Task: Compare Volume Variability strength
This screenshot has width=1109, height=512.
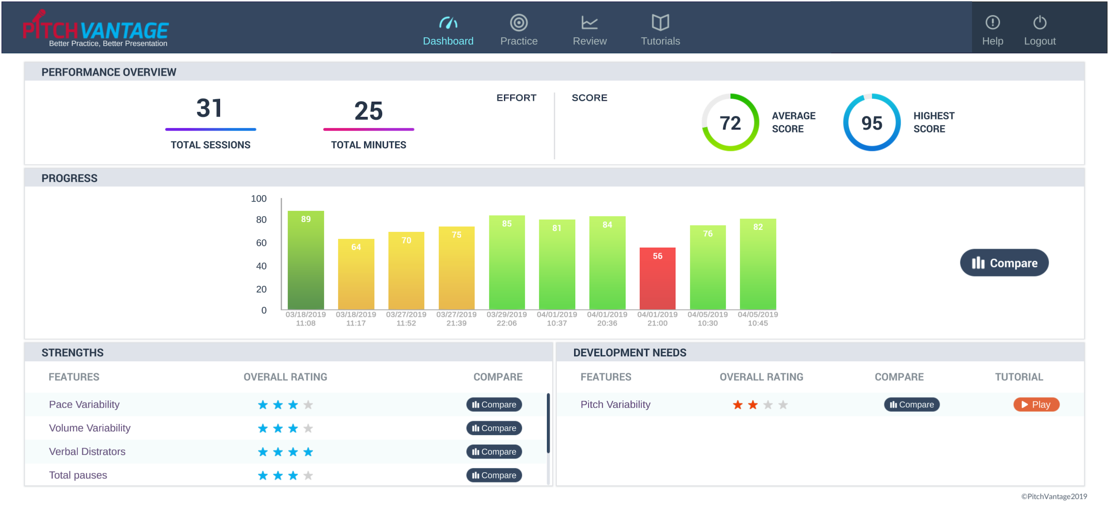Action: click(493, 428)
